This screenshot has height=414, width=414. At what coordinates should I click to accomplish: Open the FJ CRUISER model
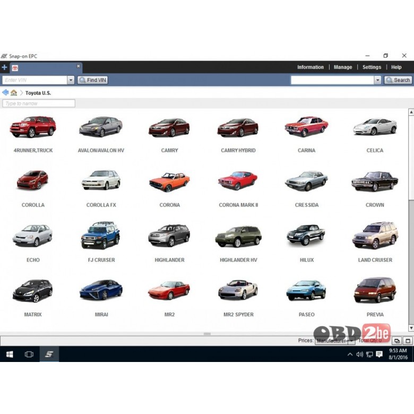tap(101, 236)
